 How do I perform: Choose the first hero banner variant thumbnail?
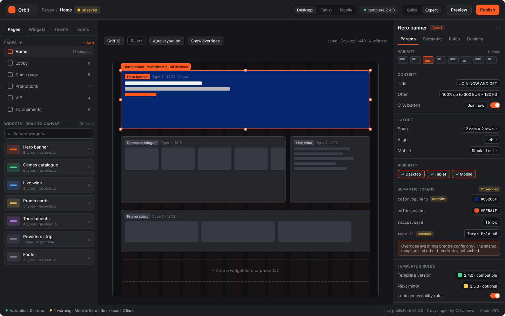pyautogui.click(x=403, y=60)
